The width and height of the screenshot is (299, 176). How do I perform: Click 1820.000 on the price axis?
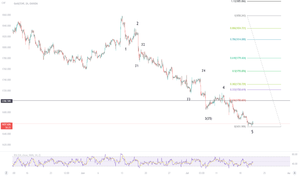pyautogui.click(x=6, y=36)
